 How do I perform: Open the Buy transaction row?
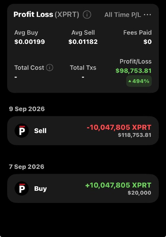click(83, 188)
